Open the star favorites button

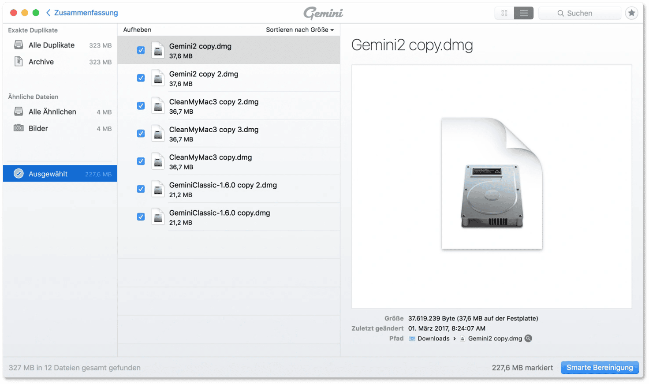(x=631, y=13)
